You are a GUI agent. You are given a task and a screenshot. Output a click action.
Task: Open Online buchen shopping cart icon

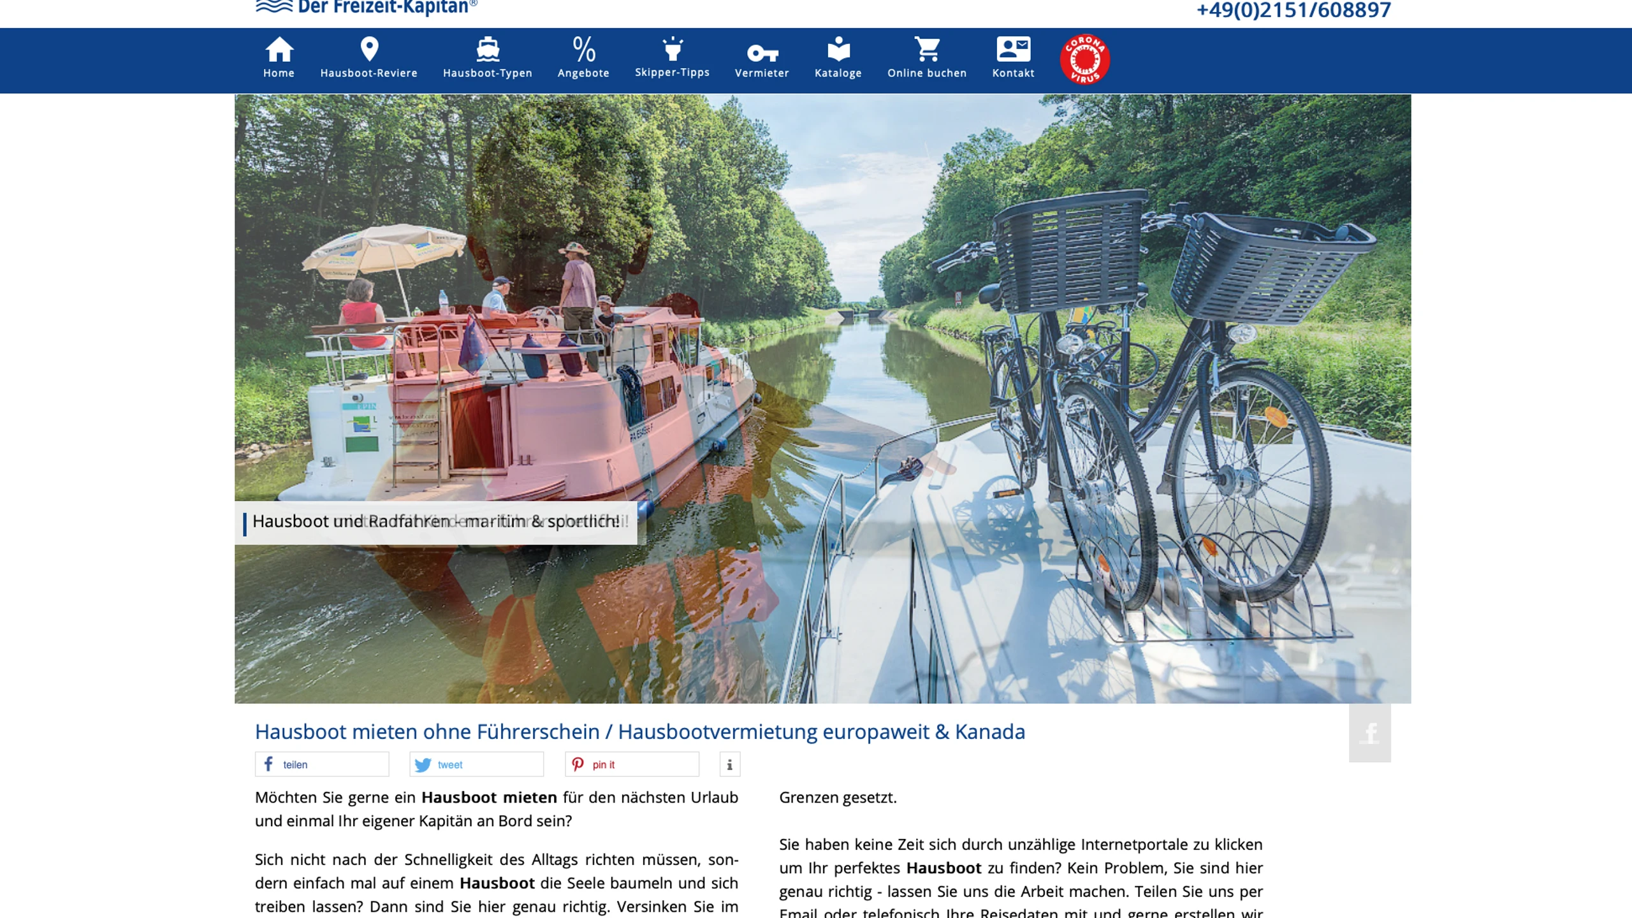pyautogui.click(x=927, y=49)
